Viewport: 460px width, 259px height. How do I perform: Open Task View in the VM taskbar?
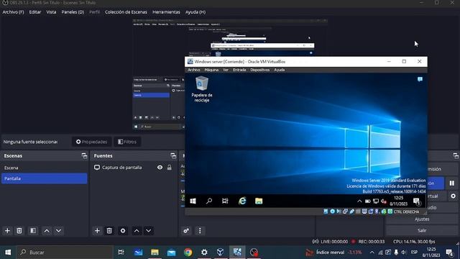(225, 201)
